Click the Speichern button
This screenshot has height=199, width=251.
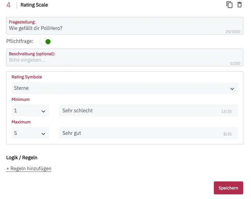pos(228,188)
